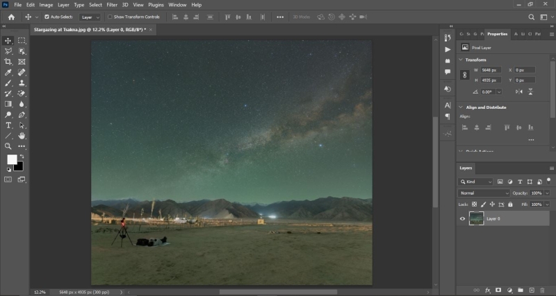The width and height of the screenshot is (556, 296).
Task: Toggle lock transparent pixels
Action: 474,204
